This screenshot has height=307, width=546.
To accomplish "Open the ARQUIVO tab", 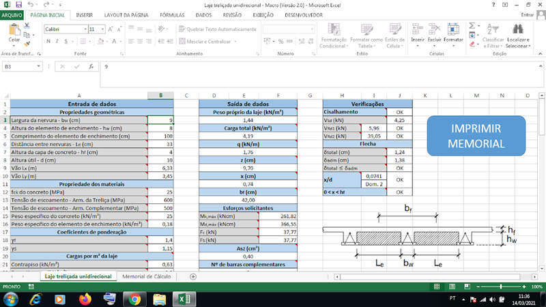I will pos(12,15).
